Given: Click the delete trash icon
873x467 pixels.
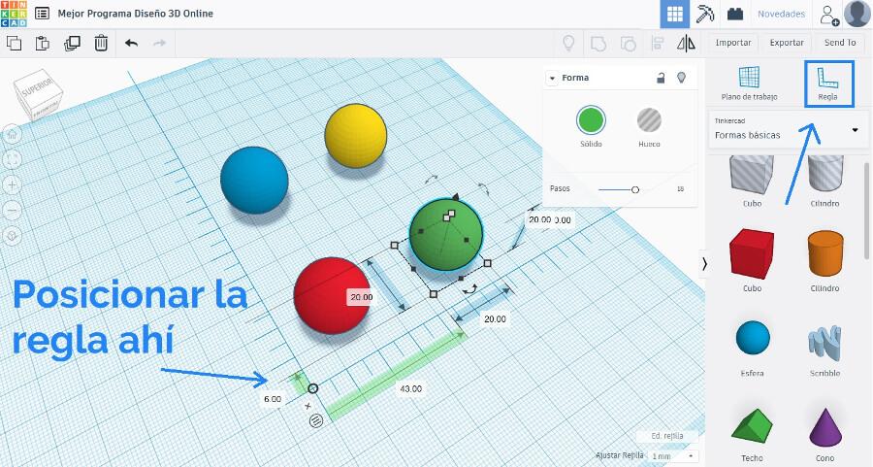Looking at the screenshot, I should [x=101, y=43].
